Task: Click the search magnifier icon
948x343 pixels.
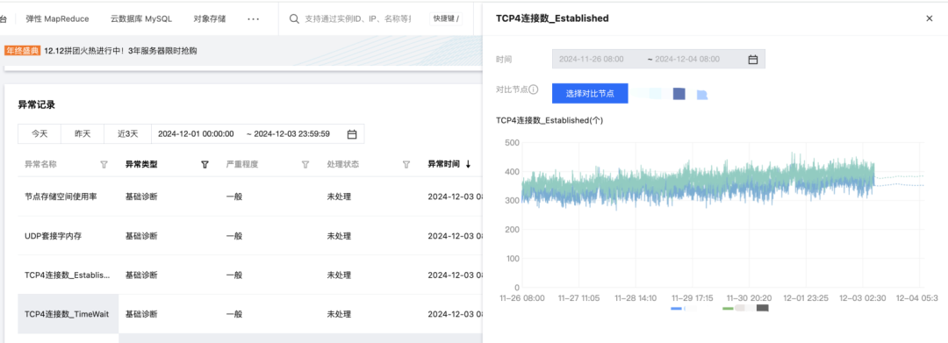Action: point(294,18)
